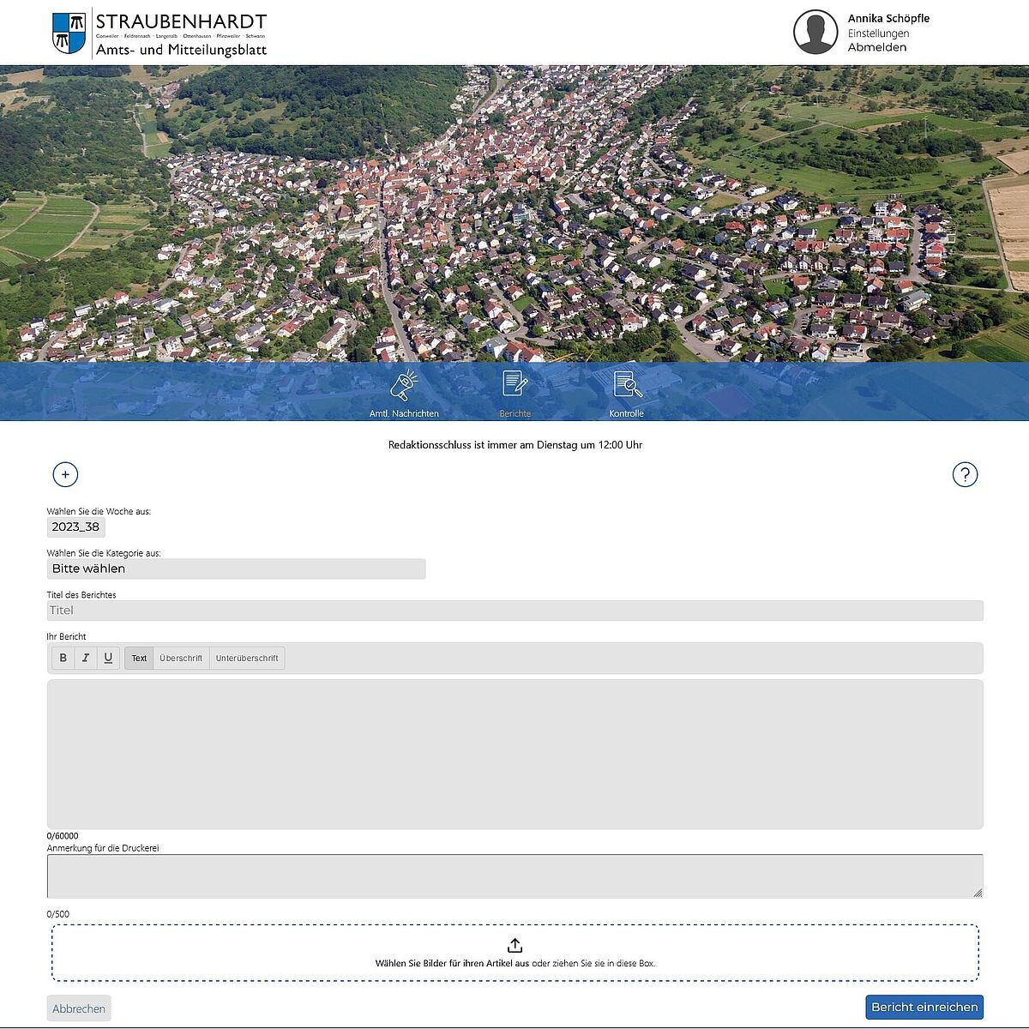Open the Berichte document icon
Image resolution: width=1029 pixels, height=1029 pixels.
point(514,384)
